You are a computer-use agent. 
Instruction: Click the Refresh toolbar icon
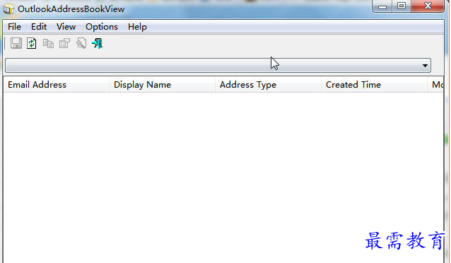point(32,43)
